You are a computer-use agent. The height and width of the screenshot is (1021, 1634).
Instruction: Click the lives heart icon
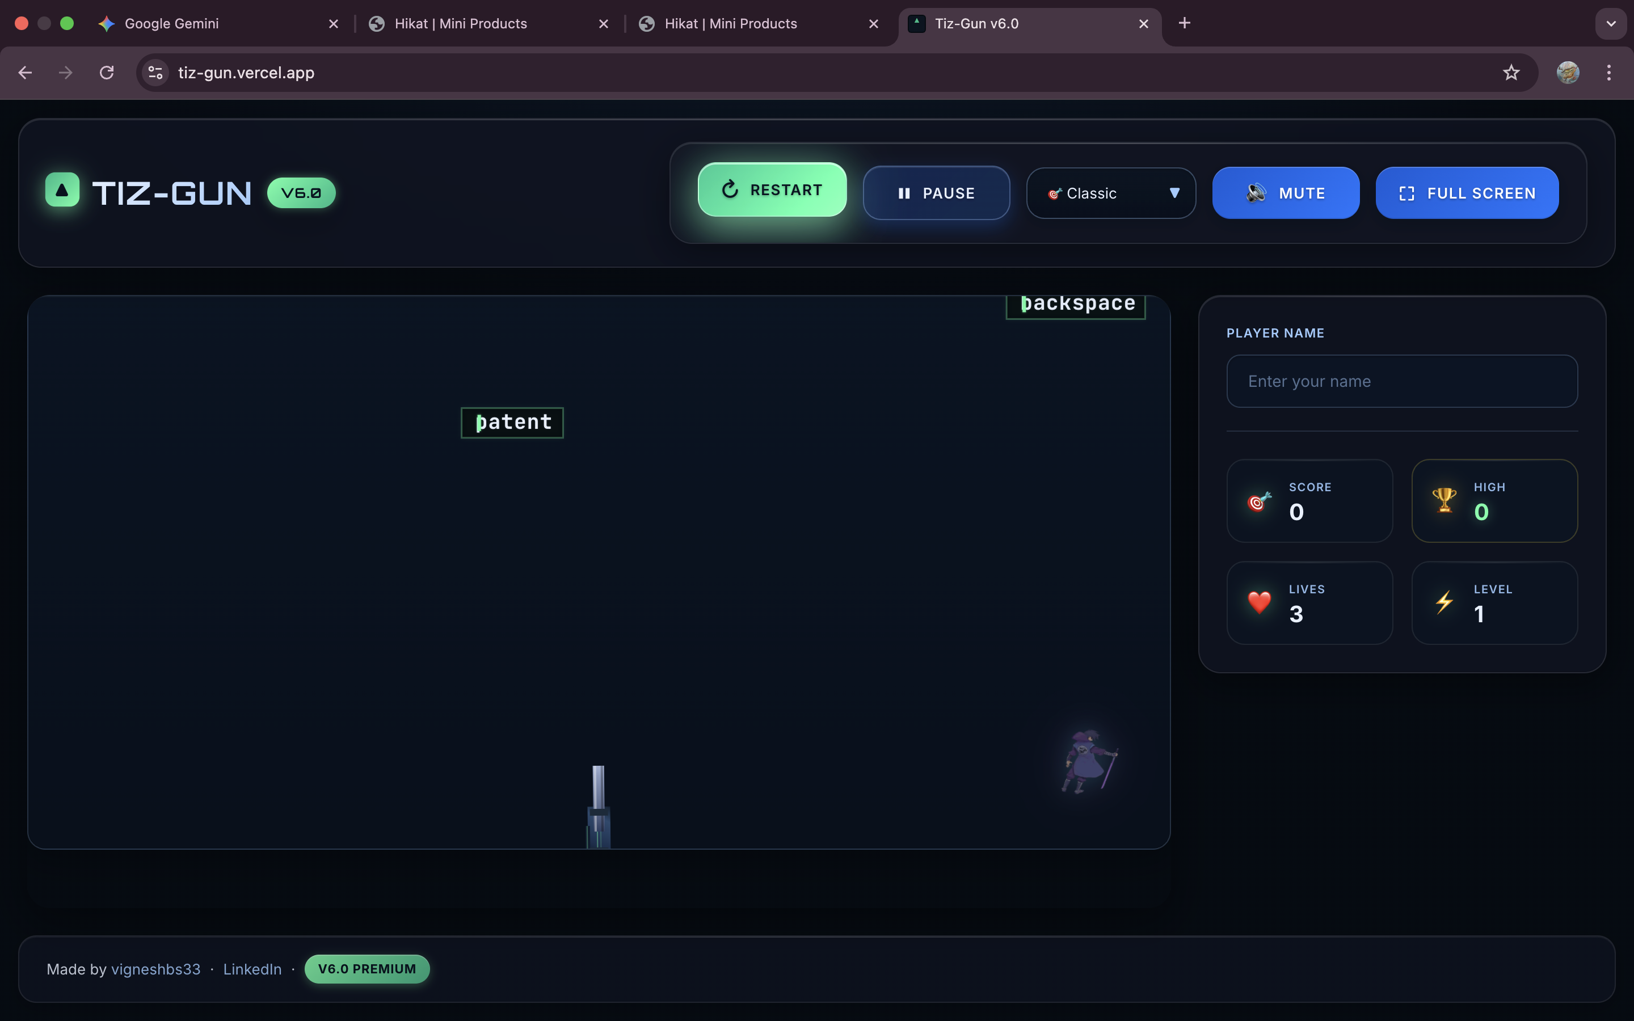[1258, 602]
